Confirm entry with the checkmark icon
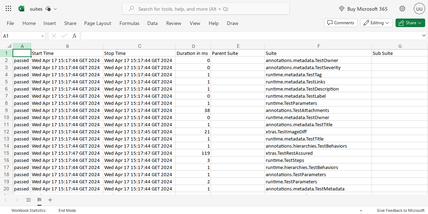The width and height of the screenshot is (428, 214). pos(63,36)
